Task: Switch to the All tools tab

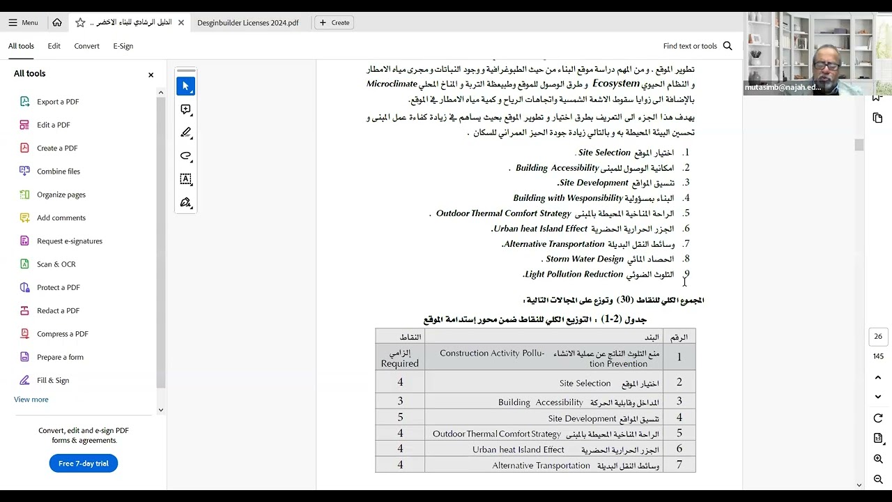Action: 21,46
